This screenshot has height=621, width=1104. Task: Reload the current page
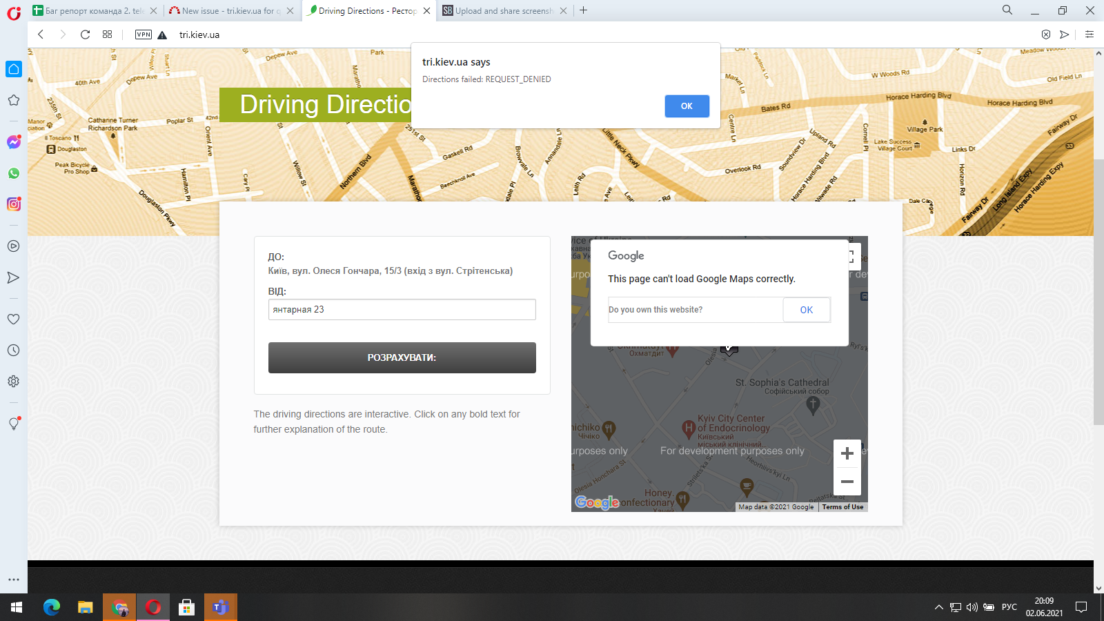(85, 34)
